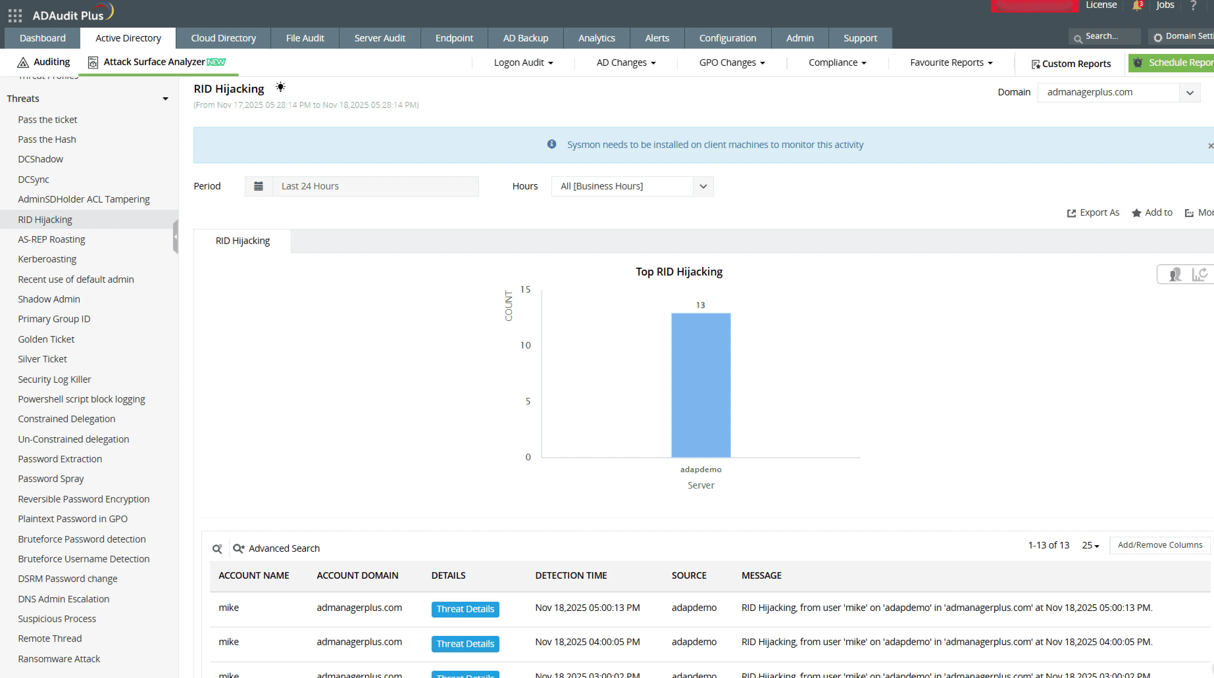Screen dimensions: 1214x678
Task: Switch to the Cloud Directory tab
Action: click(223, 38)
